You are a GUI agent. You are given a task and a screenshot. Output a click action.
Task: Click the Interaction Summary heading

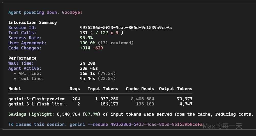pos(33,22)
